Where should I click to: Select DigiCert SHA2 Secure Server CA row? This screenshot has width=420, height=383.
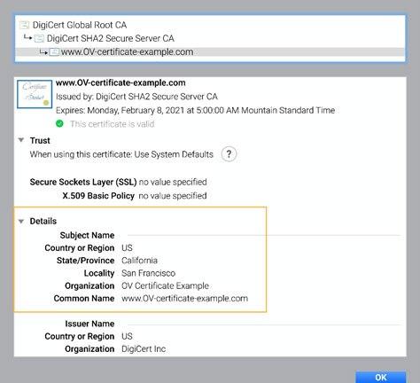point(210,38)
